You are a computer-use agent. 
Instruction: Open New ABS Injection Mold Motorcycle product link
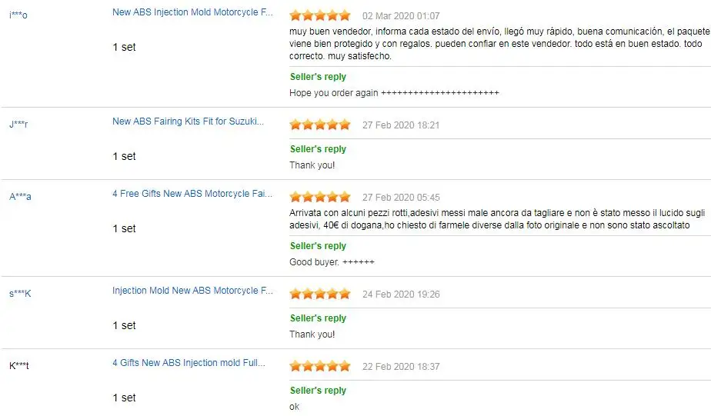click(192, 12)
